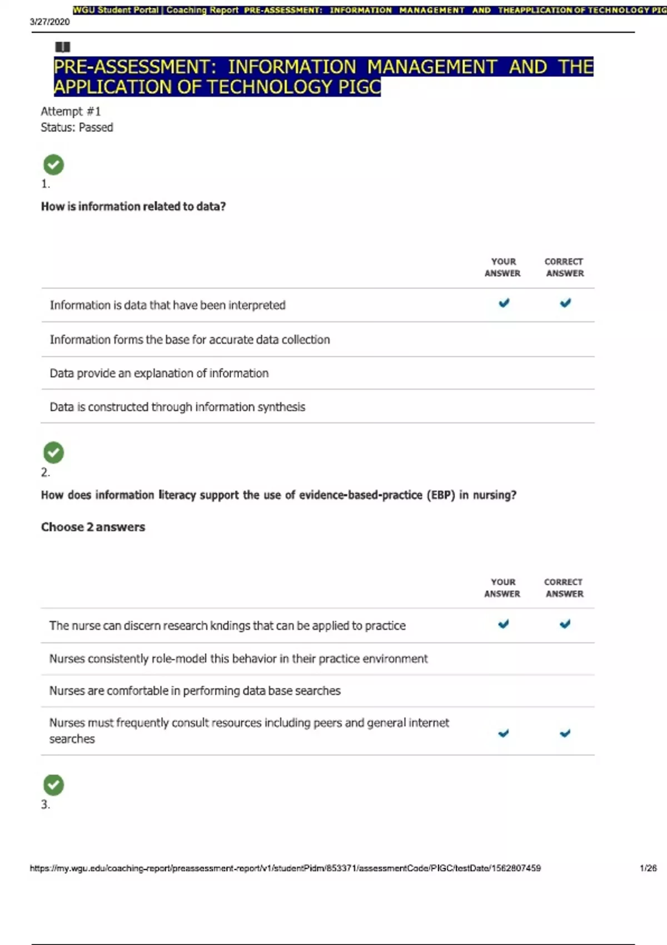667x945 pixels.
Task: Click the highlighted PRE-ASSESSMENT title heading
Action: [323, 77]
